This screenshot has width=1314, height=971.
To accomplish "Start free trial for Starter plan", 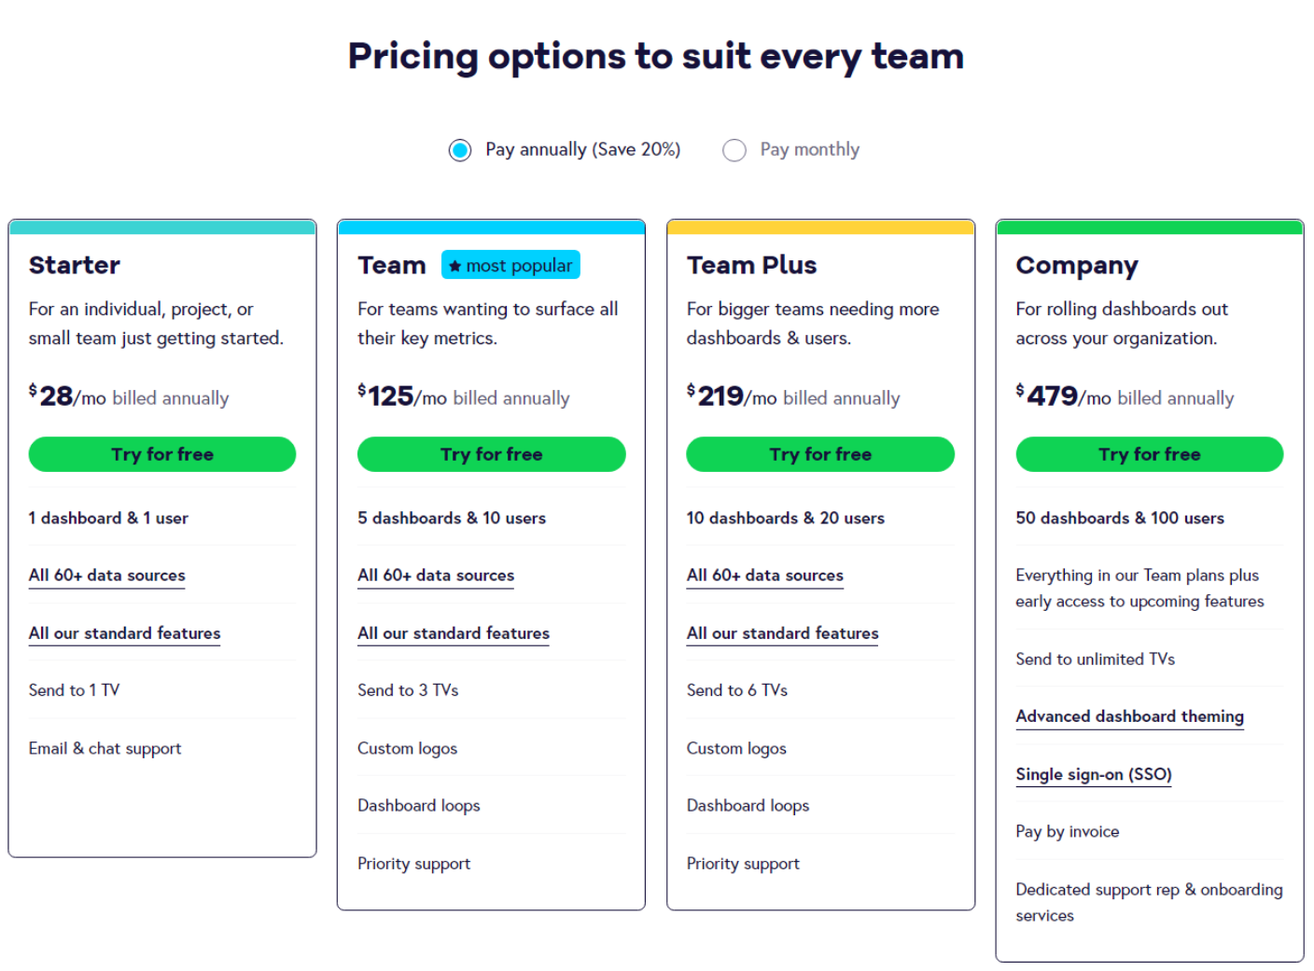I will pyautogui.click(x=162, y=454).
